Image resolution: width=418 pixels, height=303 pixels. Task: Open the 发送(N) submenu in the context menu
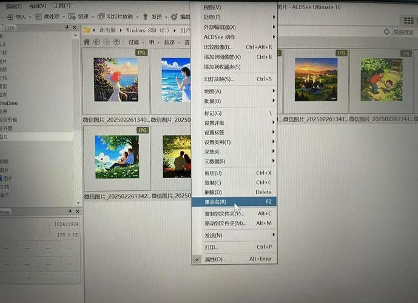(x=234, y=235)
